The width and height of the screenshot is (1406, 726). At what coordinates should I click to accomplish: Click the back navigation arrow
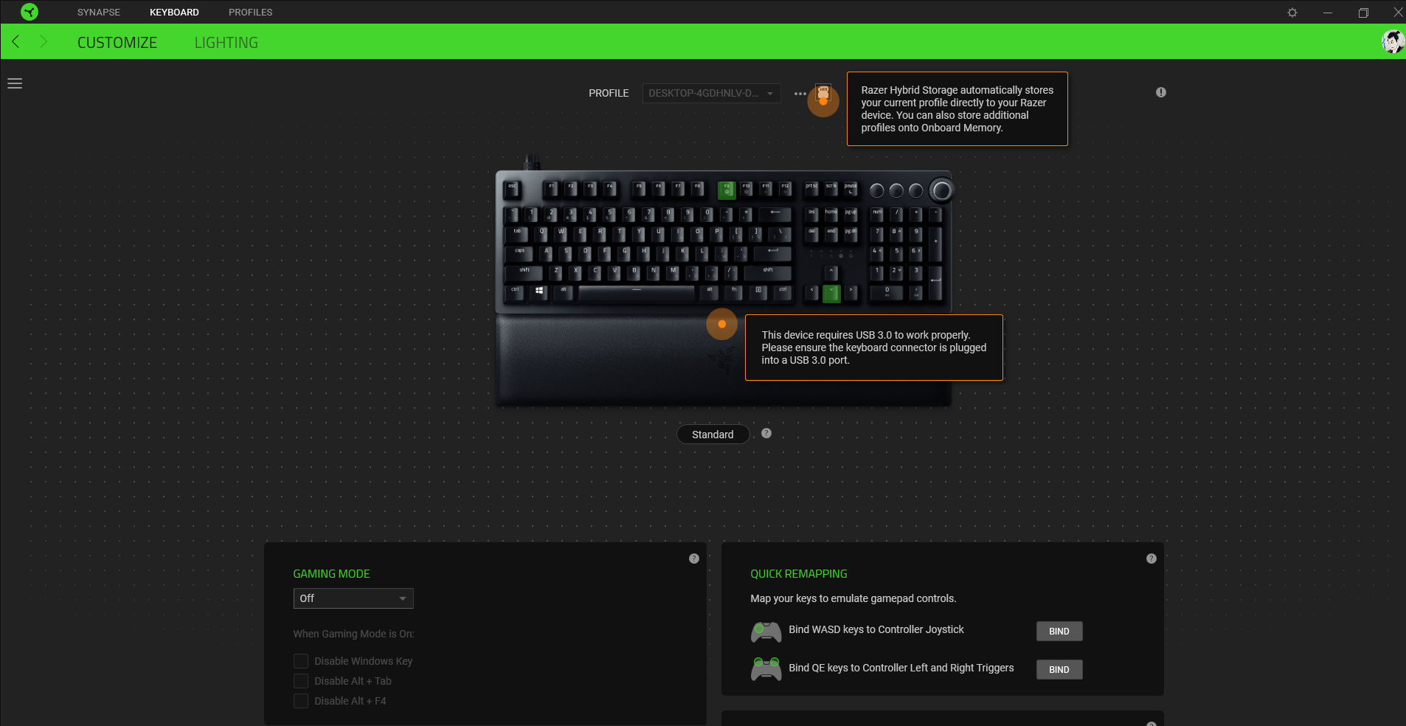15,41
